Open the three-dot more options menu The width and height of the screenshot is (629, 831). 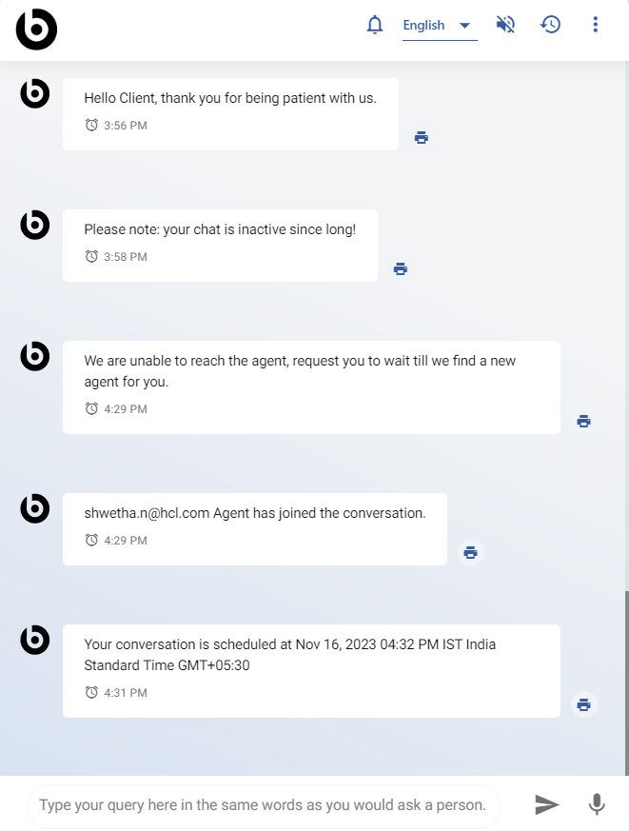tap(596, 25)
